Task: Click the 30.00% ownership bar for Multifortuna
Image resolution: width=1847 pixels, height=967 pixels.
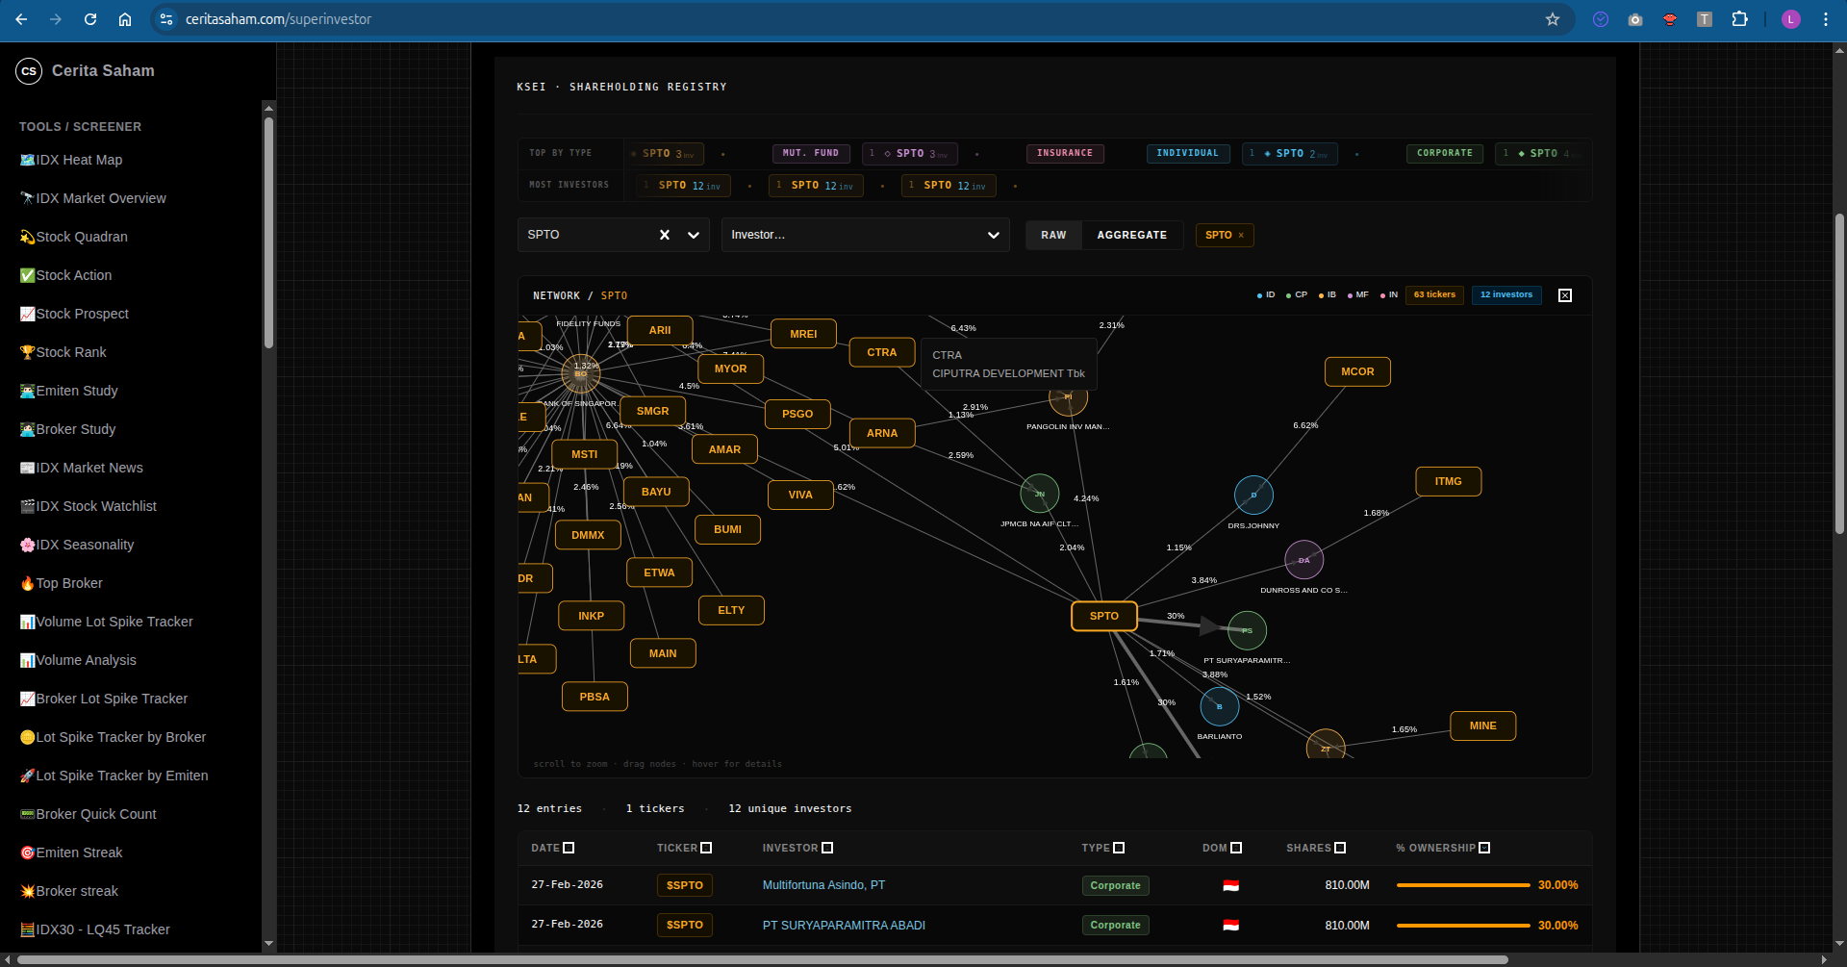Action: click(x=1462, y=885)
